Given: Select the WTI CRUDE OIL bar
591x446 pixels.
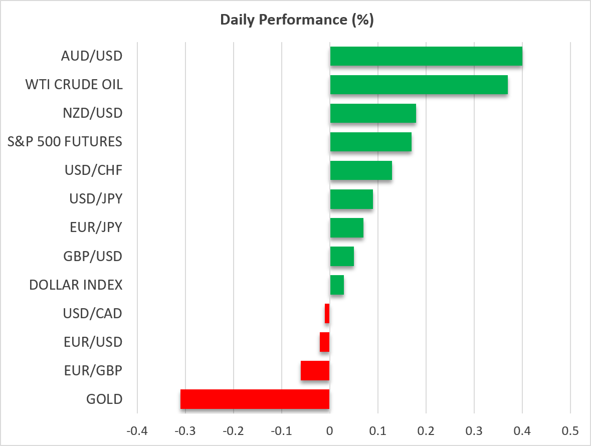Looking at the screenshot, I should click(419, 85).
